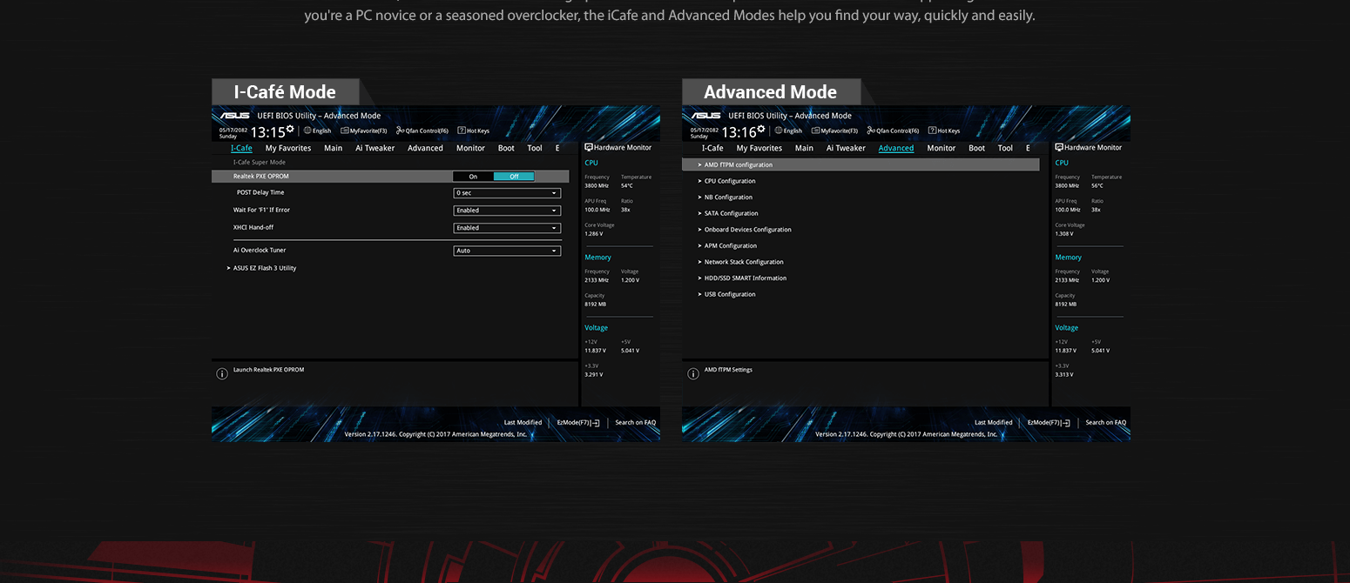
Task: Click EzMode(F7) in the I-Café Mode screenshot
Action: 578,423
